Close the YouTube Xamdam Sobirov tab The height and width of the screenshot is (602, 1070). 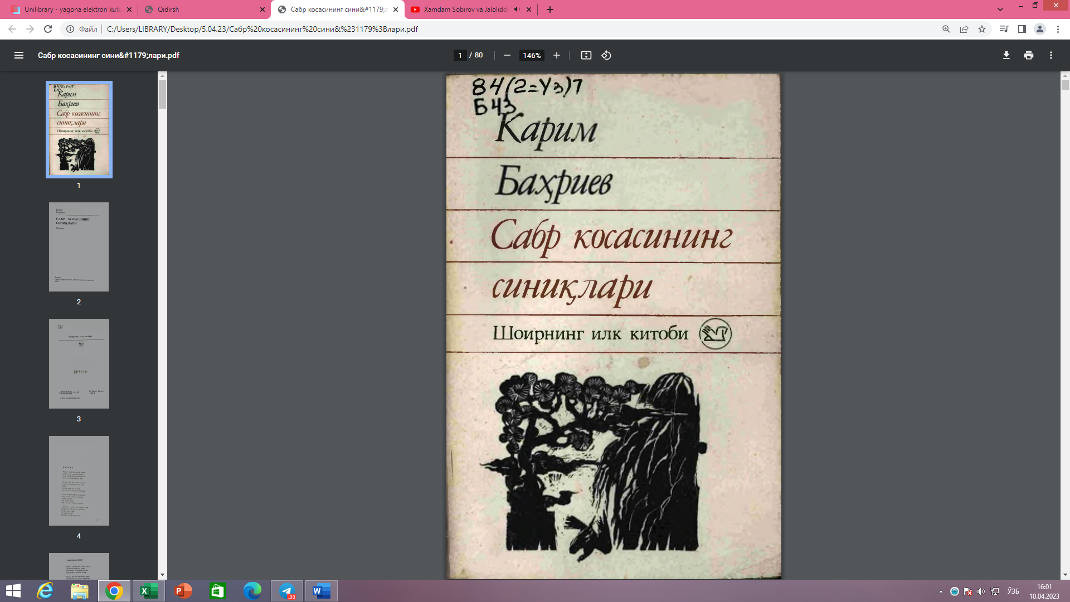click(529, 9)
